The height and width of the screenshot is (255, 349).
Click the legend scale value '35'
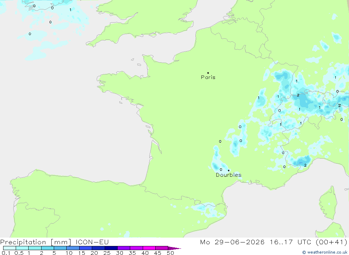tap(132, 253)
